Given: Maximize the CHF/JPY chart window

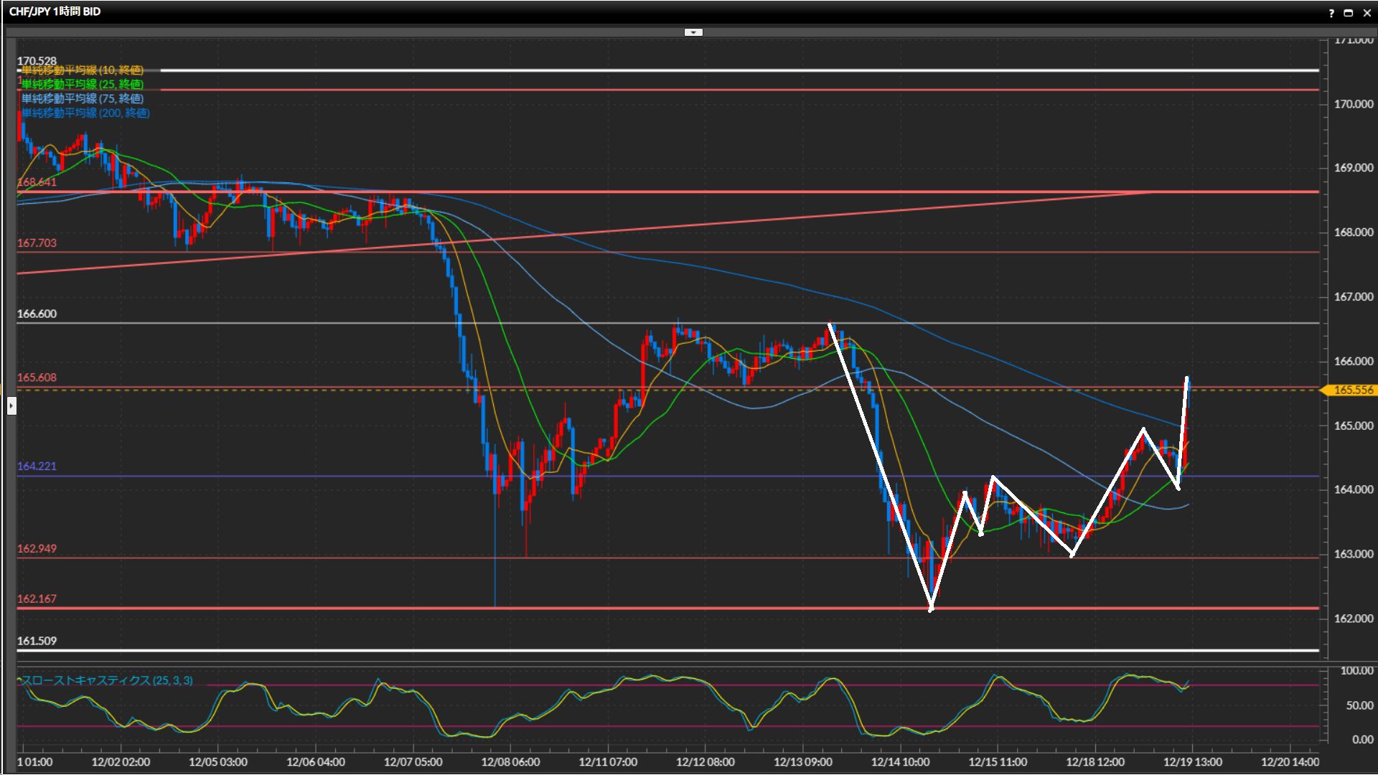Looking at the screenshot, I should pos(1348,13).
